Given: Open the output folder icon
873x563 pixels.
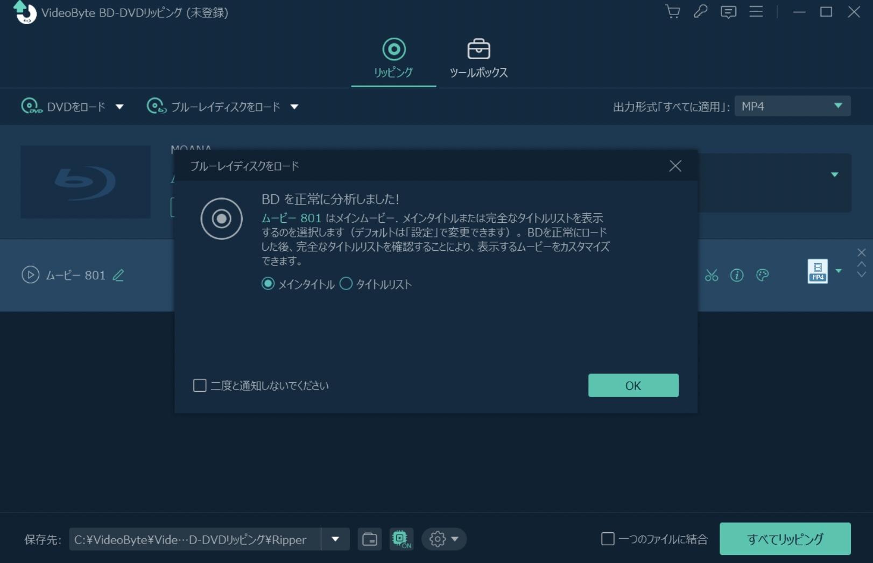Looking at the screenshot, I should pos(370,539).
